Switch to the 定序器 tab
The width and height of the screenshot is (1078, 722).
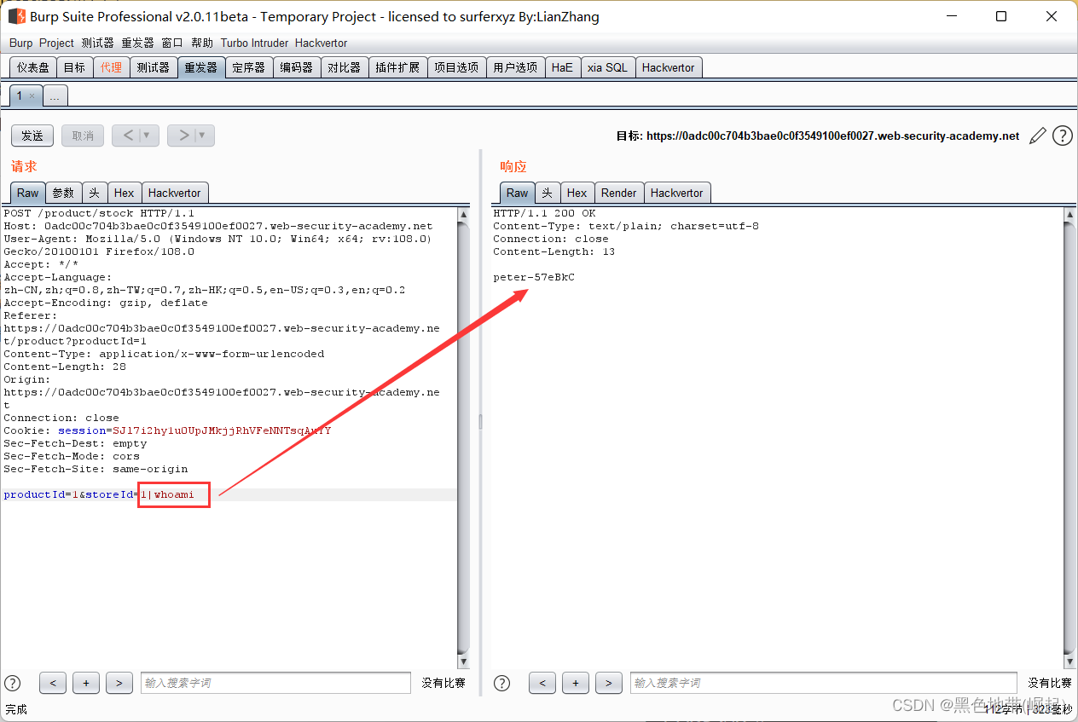coord(249,67)
